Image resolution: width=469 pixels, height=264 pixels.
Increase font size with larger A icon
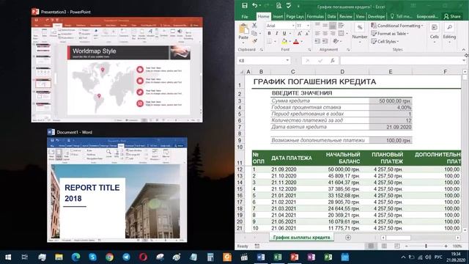point(300,33)
